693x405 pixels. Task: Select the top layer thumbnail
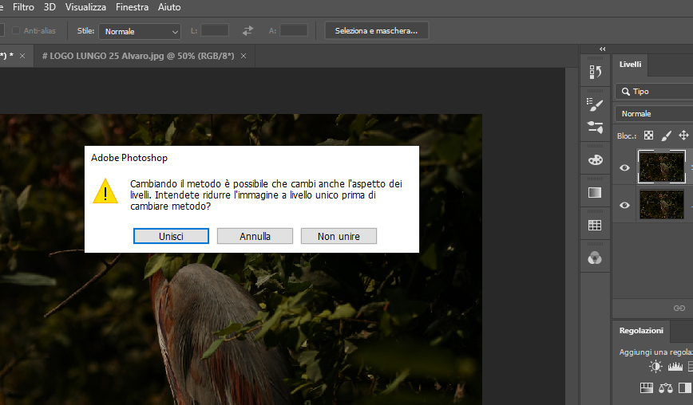coord(662,167)
